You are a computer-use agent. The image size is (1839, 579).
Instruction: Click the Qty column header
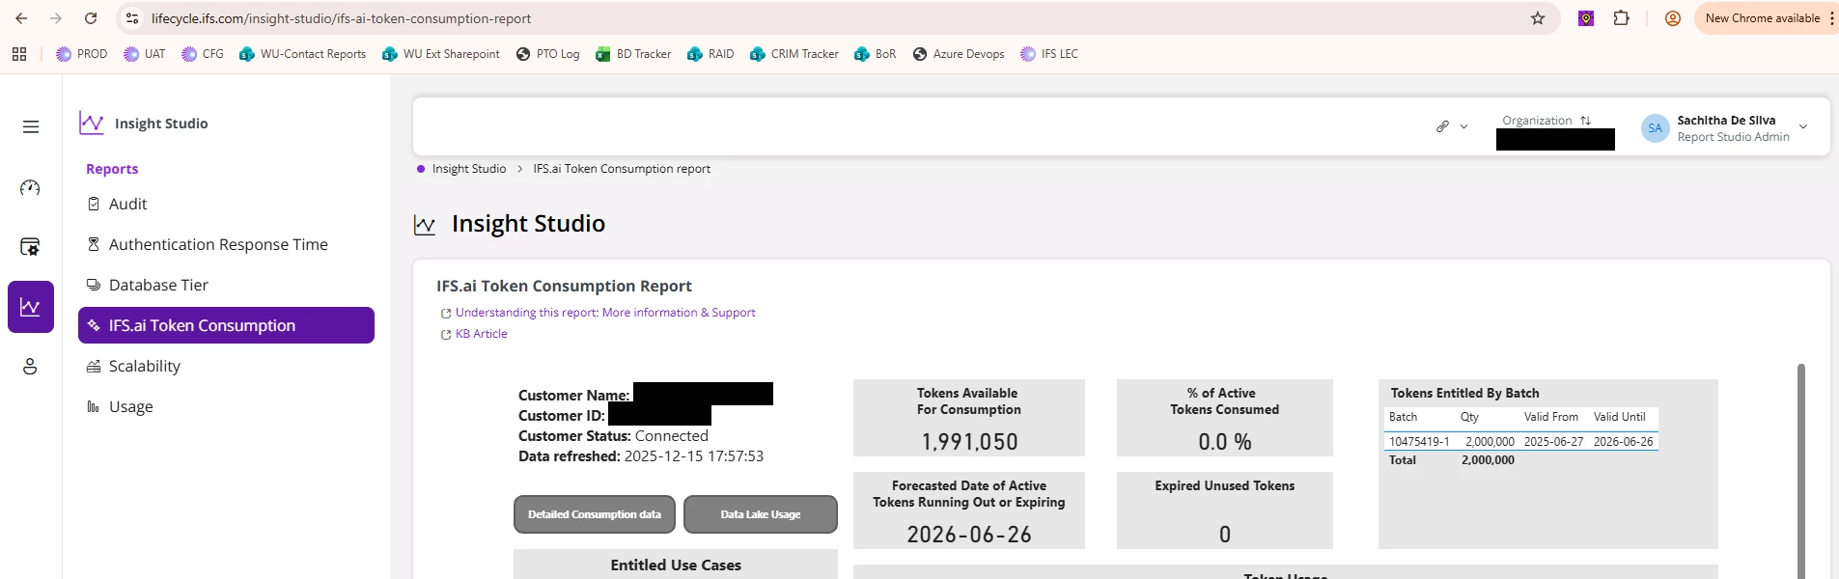pos(1469,417)
